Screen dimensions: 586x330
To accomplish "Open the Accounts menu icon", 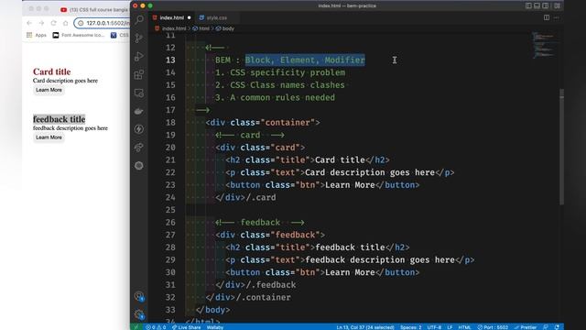I will coord(139,296).
